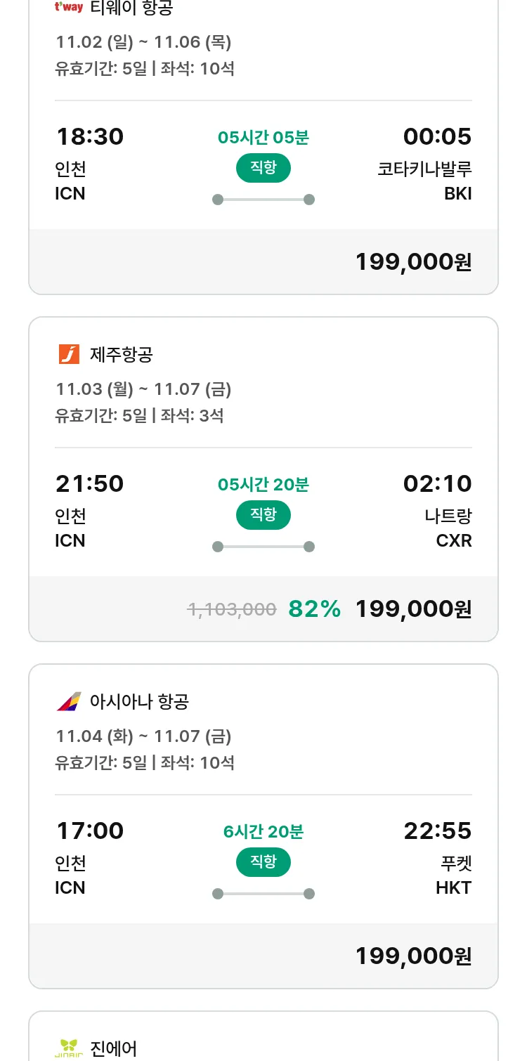The height and width of the screenshot is (1061, 527).
Task: Click the 21:50 Incheon departure time
Action: [90, 484]
